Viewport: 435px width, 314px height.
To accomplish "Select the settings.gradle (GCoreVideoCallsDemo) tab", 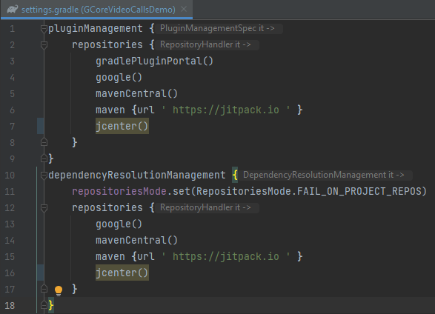I will (x=96, y=10).
